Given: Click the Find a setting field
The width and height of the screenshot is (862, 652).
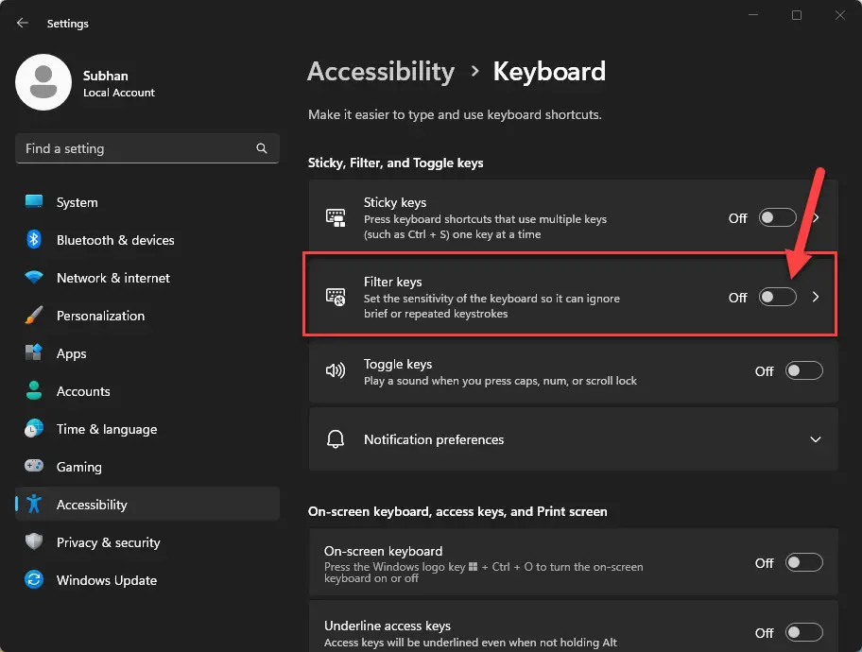Looking at the screenshot, I should point(147,148).
